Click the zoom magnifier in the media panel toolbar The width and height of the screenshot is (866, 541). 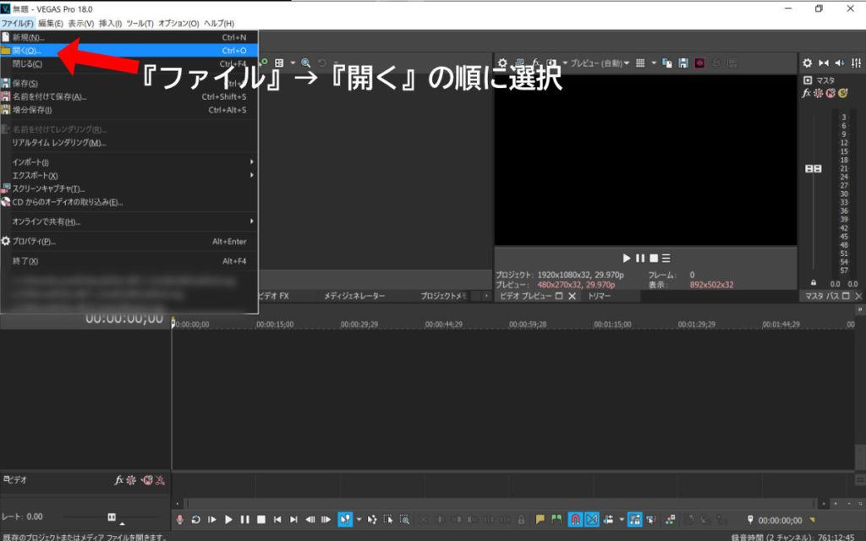click(305, 63)
